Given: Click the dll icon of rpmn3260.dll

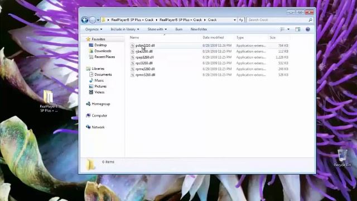Looking at the screenshot, I should click(x=132, y=75).
